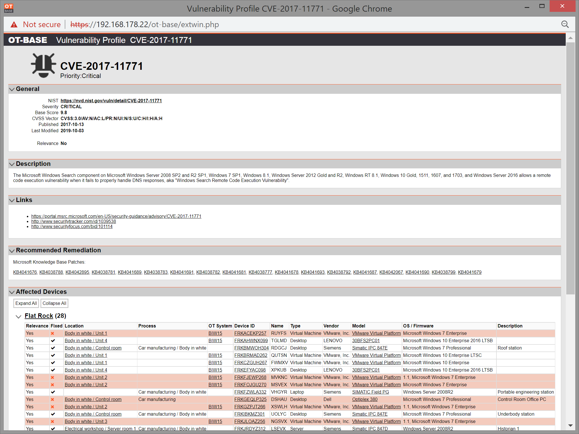Screen dimensions: 579x434
Task: Click the CVSS vector string value
Action: click(111, 119)
